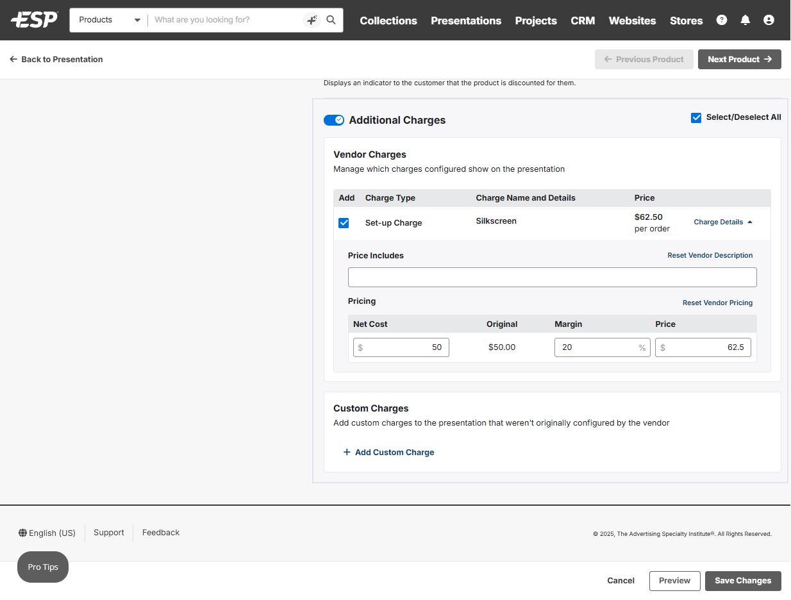Click the Save Changes button

click(743, 581)
